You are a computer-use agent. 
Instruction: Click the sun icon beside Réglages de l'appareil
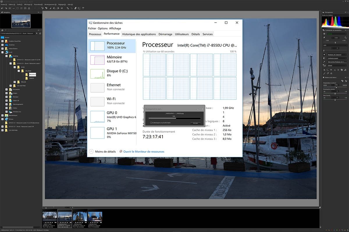click(x=324, y=55)
